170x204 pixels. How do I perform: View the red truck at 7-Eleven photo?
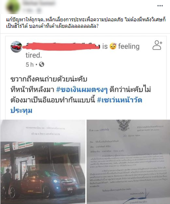(x=43, y=162)
